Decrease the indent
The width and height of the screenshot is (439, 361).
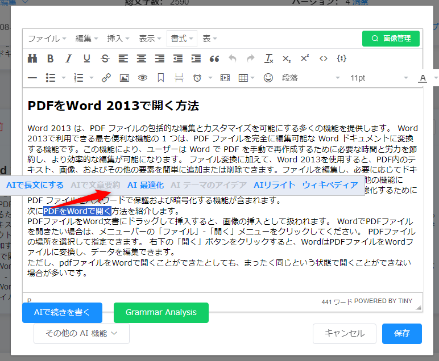pos(178,58)
